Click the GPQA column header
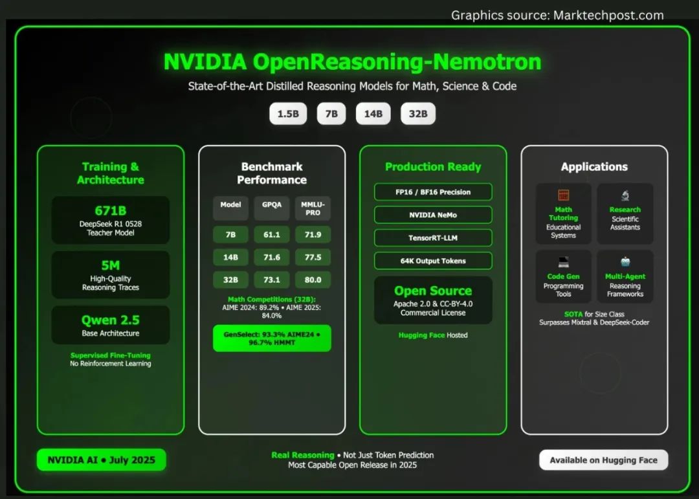699x499 pixels. tap(271, 208)
